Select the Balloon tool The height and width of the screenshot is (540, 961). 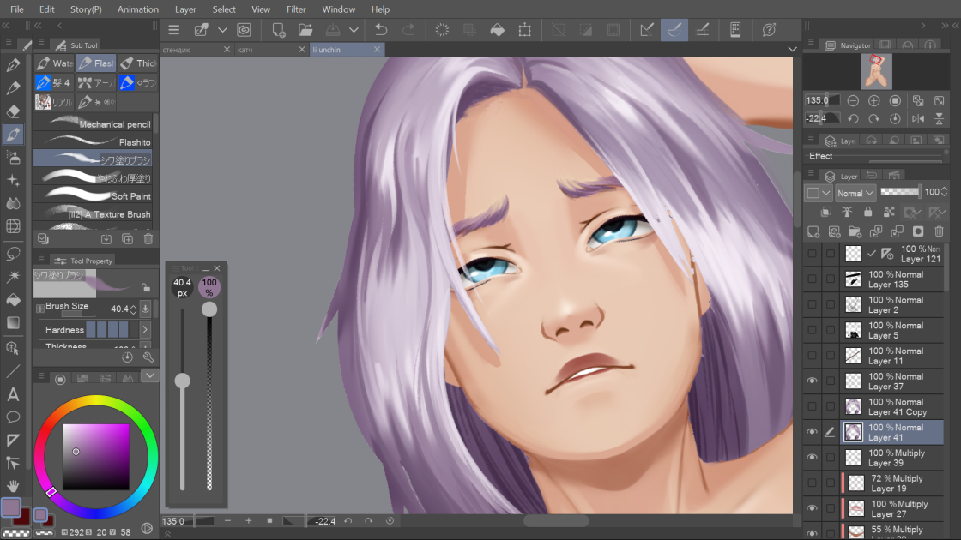13,417
